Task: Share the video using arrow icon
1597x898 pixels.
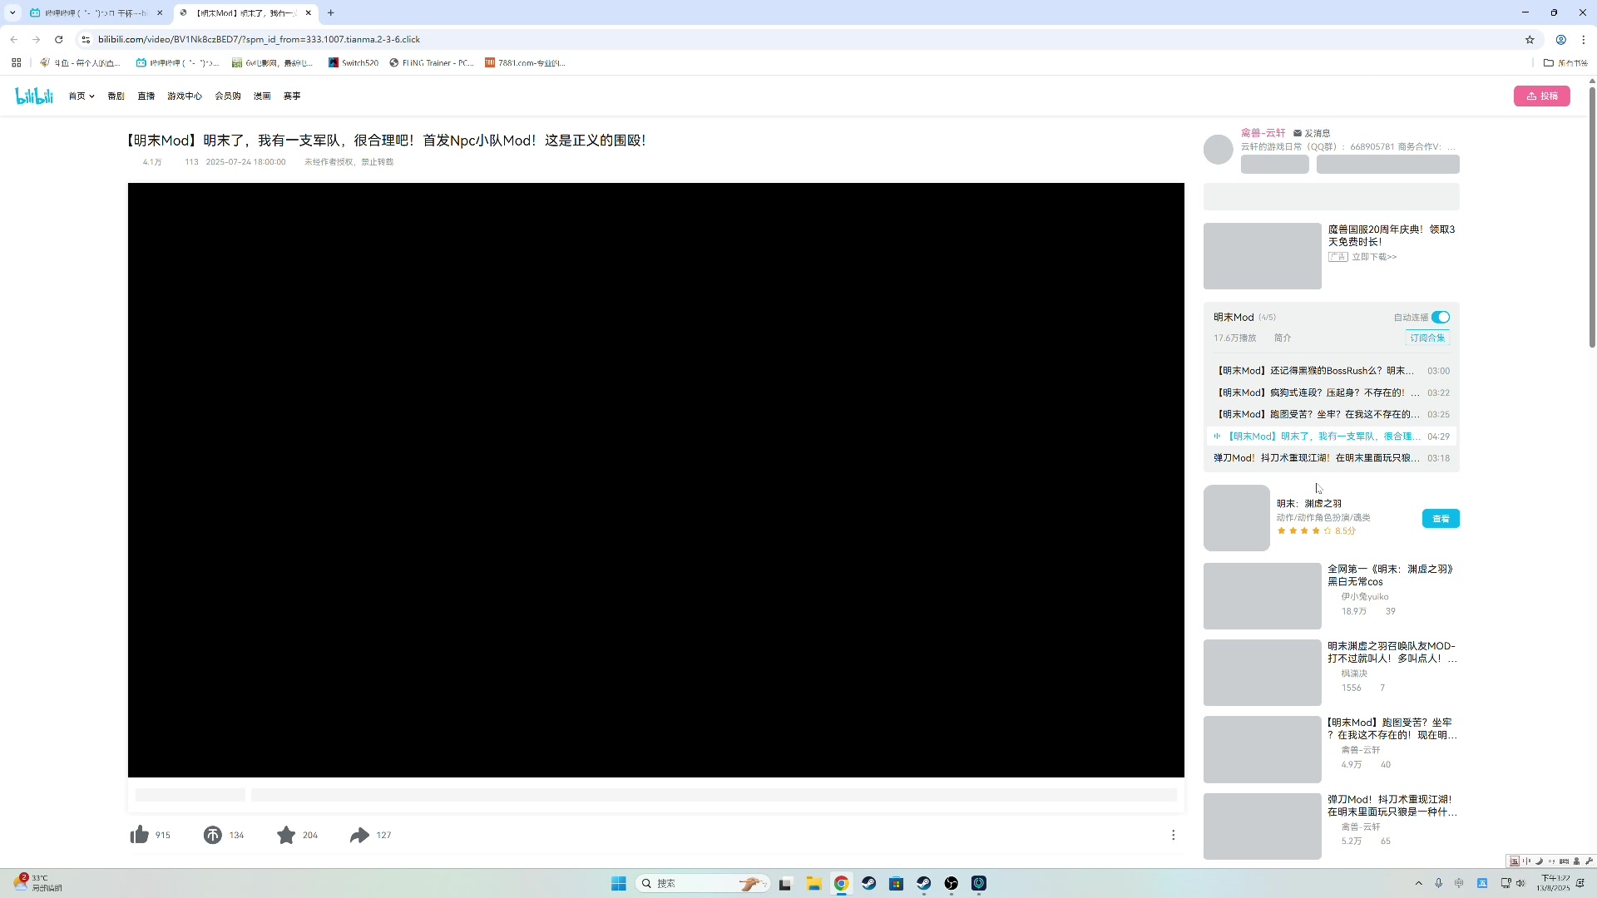Action: tap(359, 835)
